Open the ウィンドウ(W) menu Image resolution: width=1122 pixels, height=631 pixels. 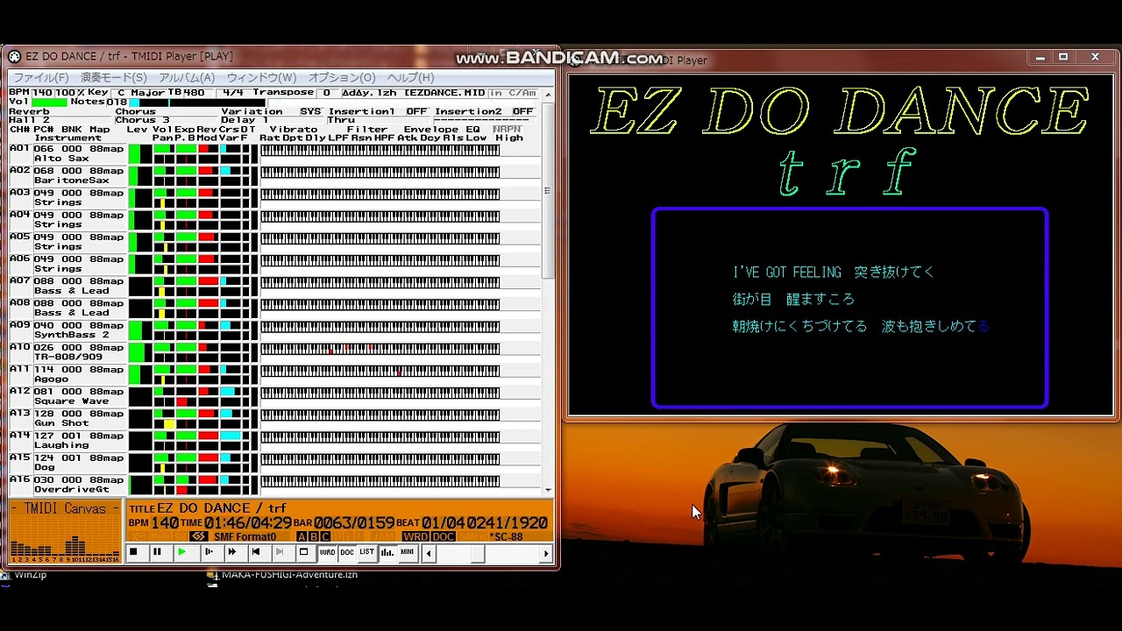[x=261, y=78]
